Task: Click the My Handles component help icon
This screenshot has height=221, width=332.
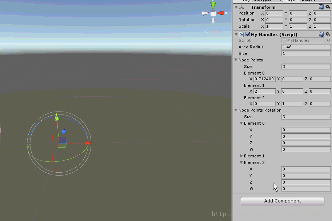Action: (321, 34)
